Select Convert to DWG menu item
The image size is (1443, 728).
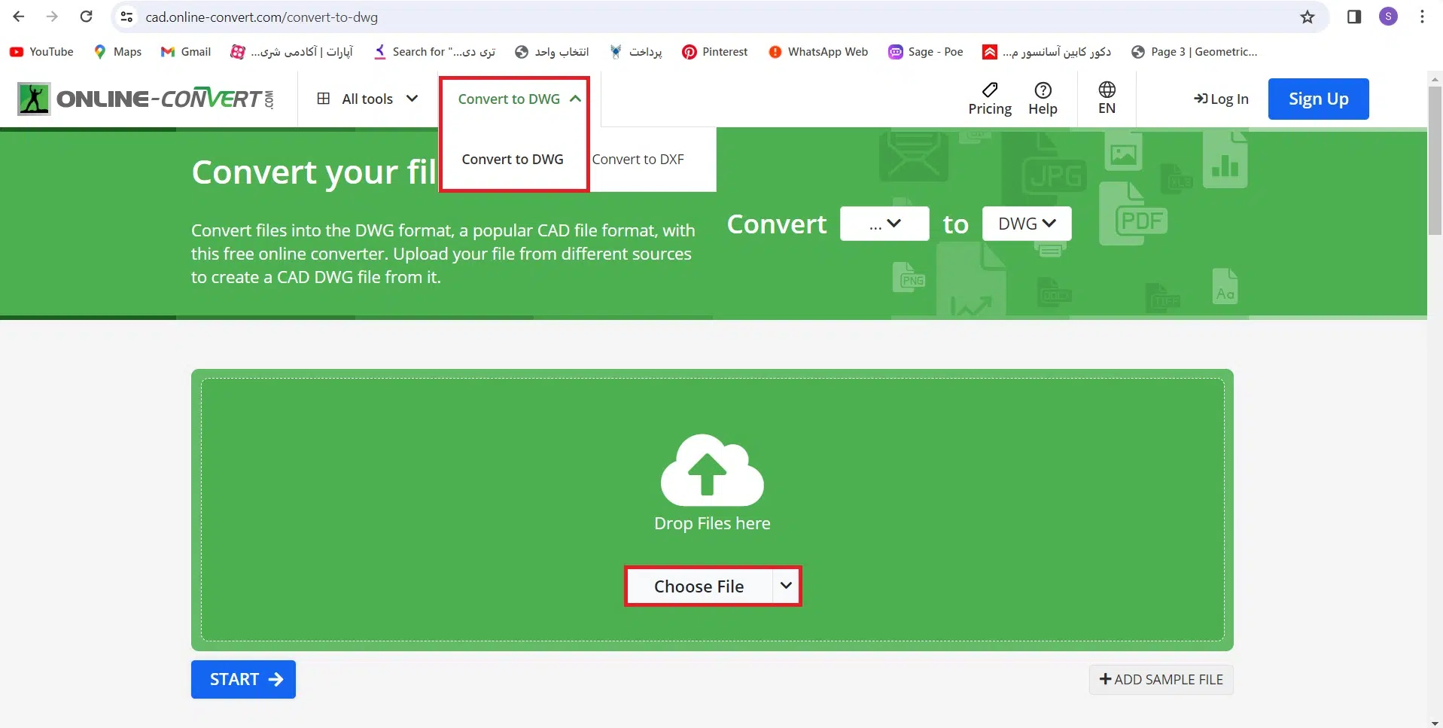(513, 160)
